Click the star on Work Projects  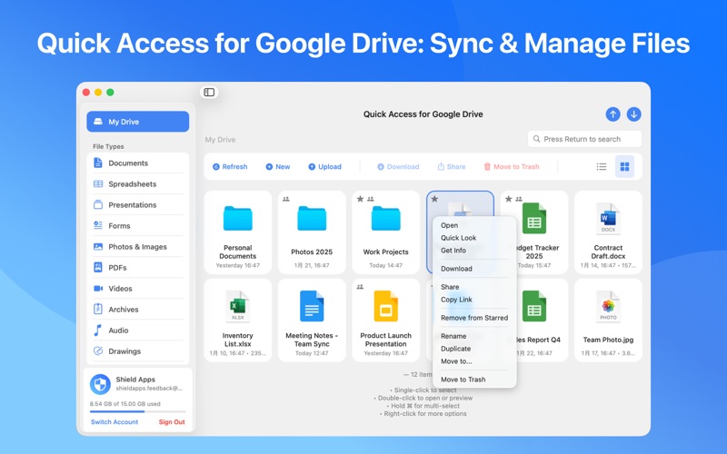360,199
